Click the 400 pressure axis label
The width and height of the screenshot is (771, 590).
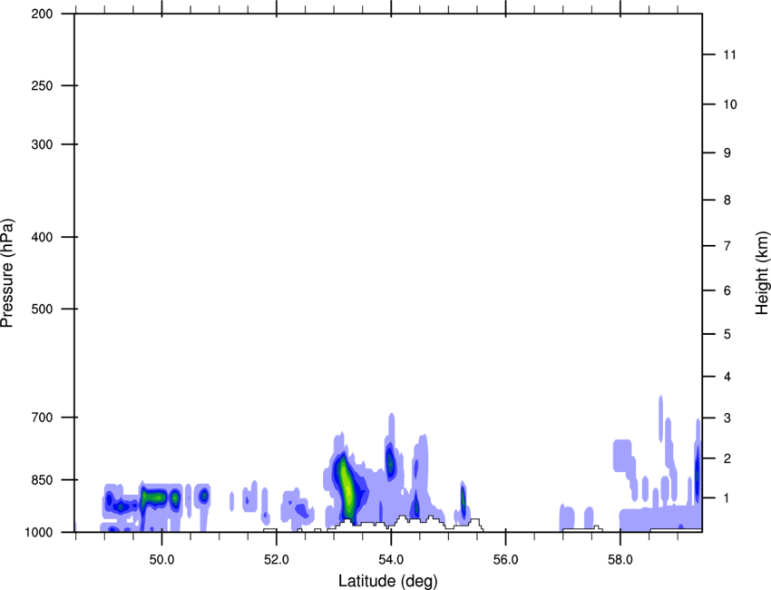coord(42,237)
